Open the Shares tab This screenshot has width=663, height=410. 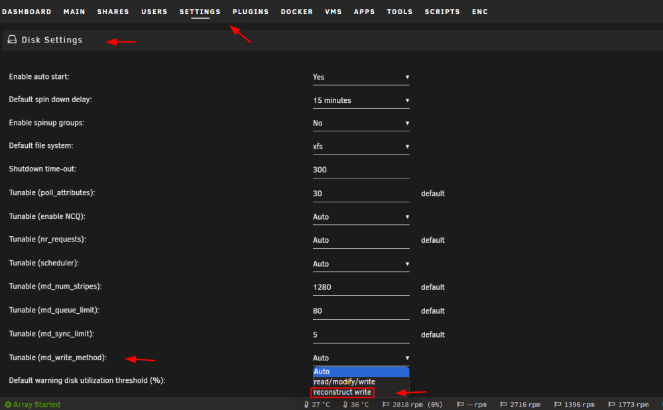click(x=113, y=11)
